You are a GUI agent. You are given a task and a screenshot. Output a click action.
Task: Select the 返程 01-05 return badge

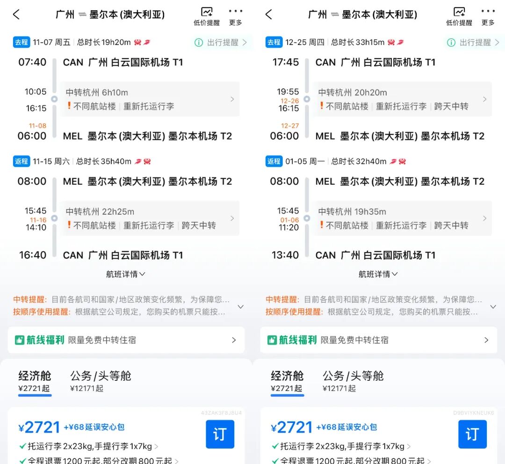point(274,161)
